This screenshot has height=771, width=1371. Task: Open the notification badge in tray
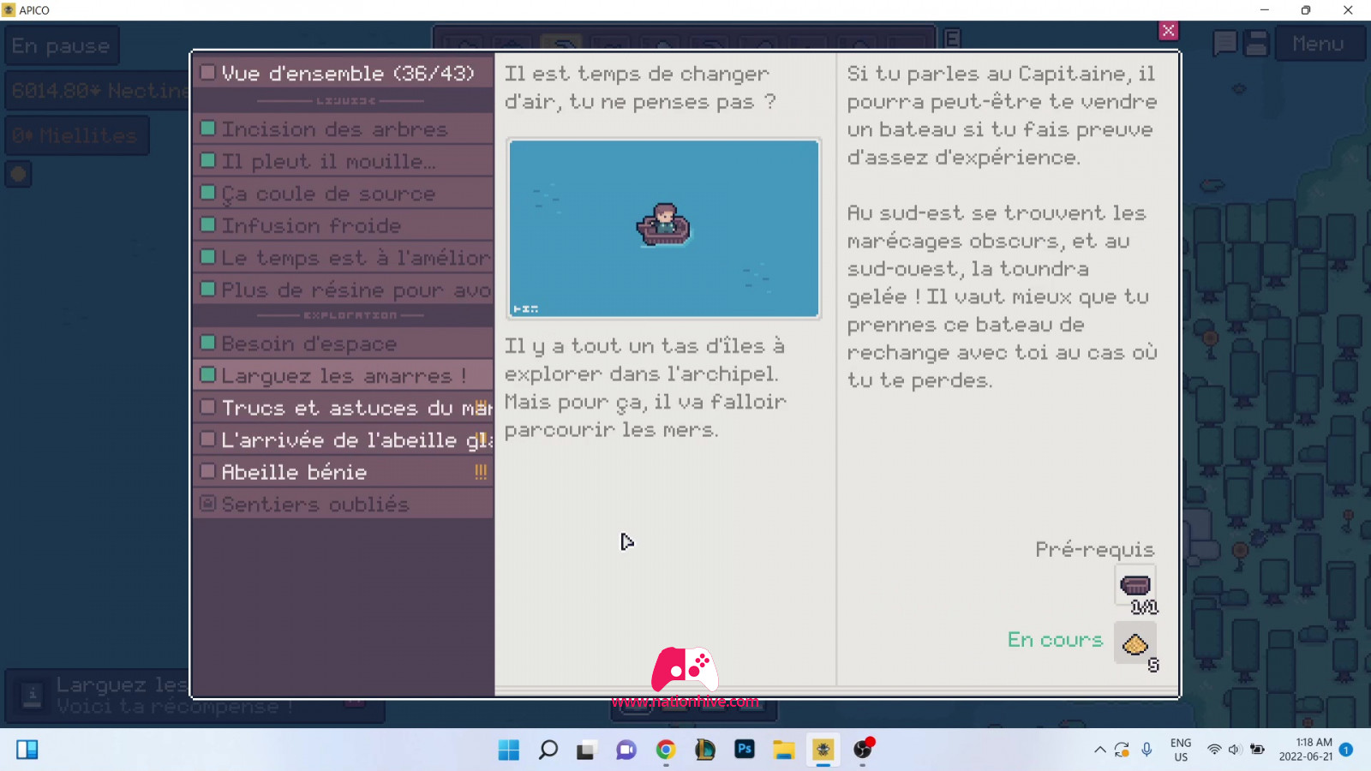tap(1346, 750)
